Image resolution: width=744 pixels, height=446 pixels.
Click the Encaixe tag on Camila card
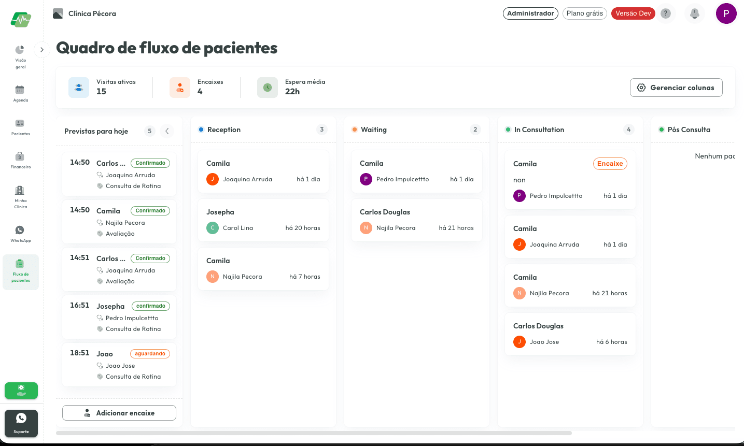610,164
